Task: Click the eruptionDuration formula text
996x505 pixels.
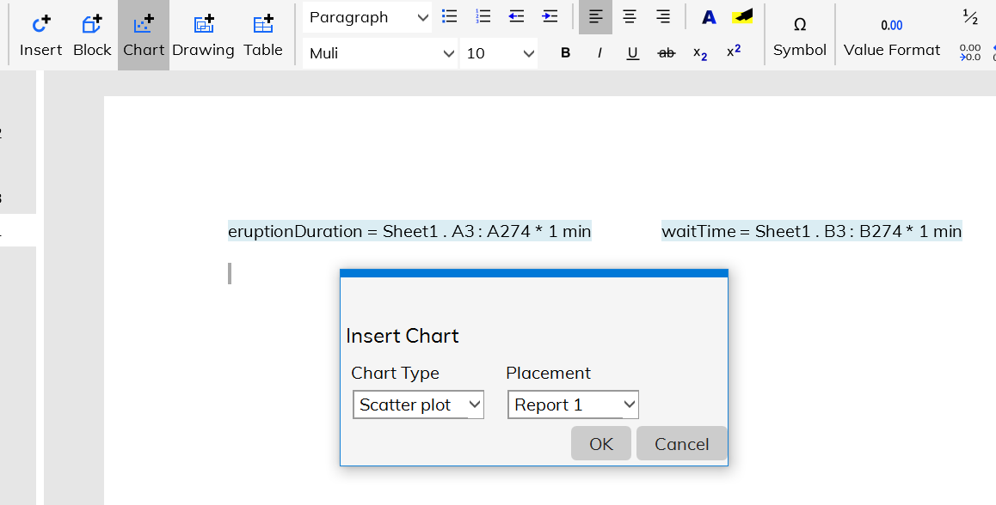Action: pyautogui.click(x=409, y=231)
